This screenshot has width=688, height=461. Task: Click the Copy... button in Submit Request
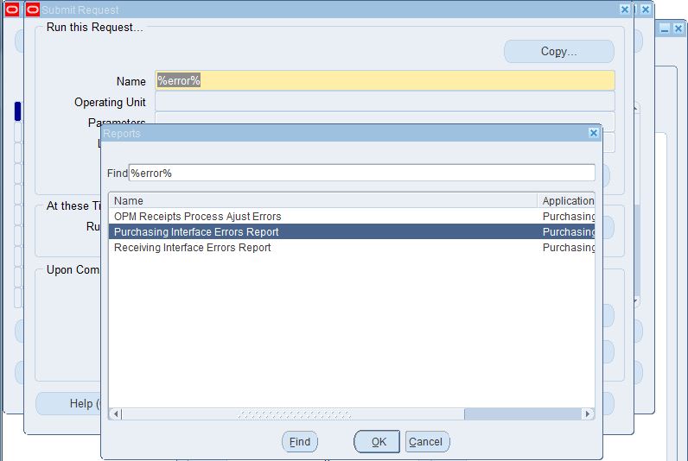pyautogui.click(x=558, y=52)
